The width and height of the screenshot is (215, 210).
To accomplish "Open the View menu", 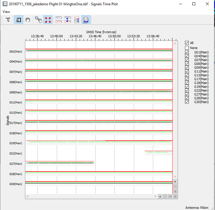I will pyautogui.click(x=6, y=12).
